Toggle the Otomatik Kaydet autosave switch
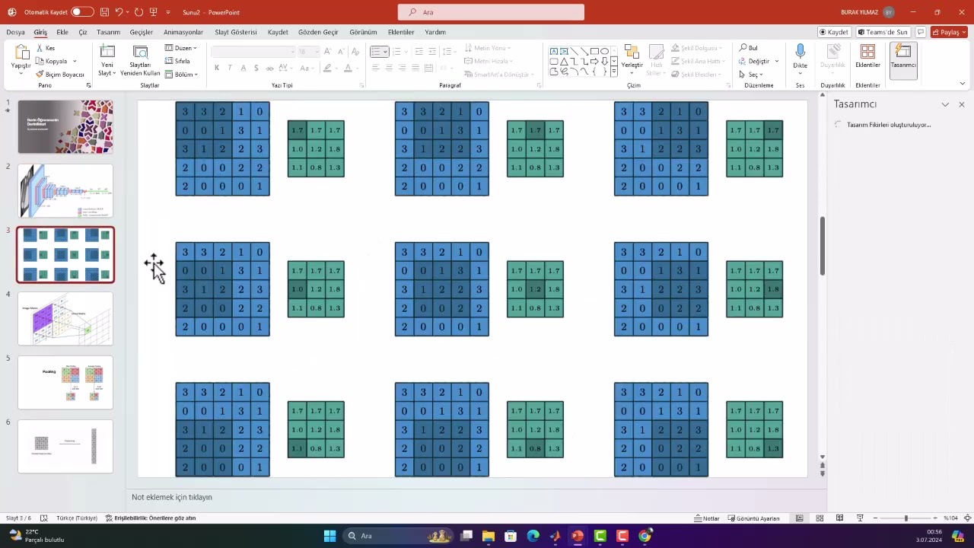The image size is (974, 548). pos(82,12)
